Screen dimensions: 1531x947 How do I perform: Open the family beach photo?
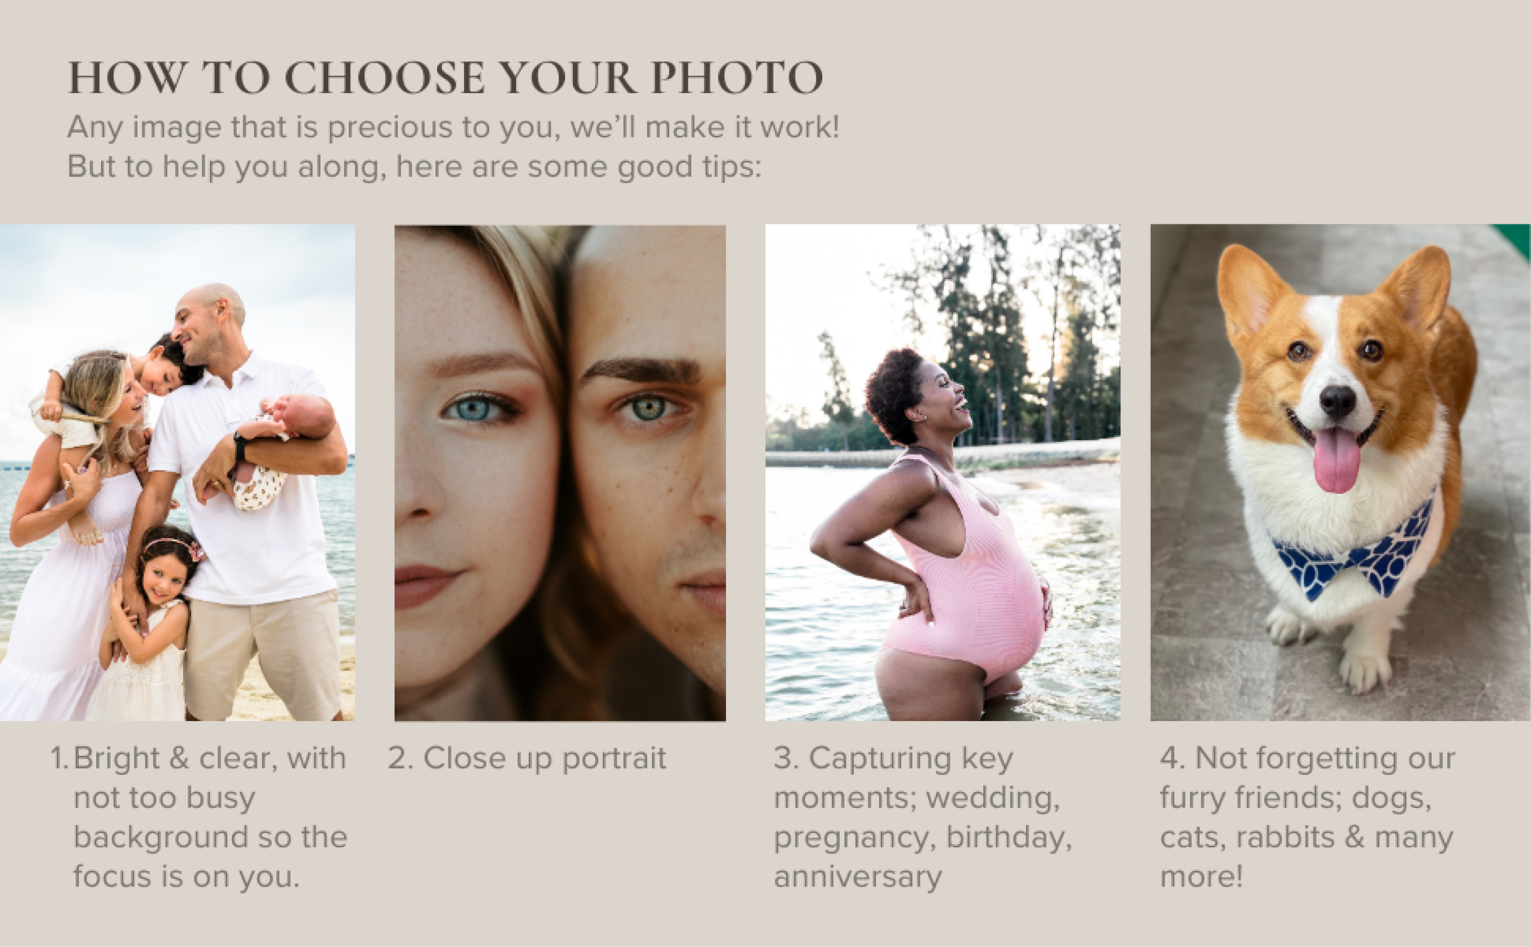(x=177, y=472)
